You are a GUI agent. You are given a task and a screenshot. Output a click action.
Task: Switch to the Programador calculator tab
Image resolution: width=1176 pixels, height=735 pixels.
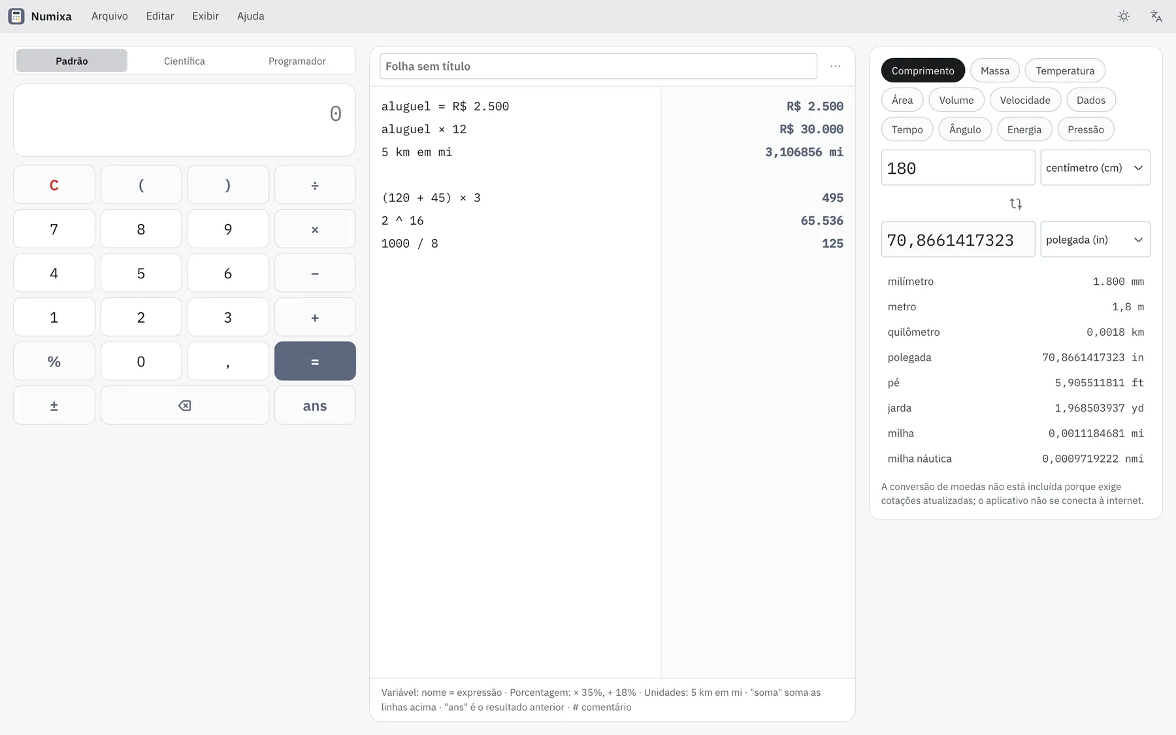coord(297,61)
